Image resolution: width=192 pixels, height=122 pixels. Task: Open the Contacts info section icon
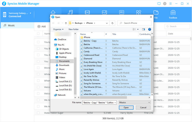tap(122, 13)
